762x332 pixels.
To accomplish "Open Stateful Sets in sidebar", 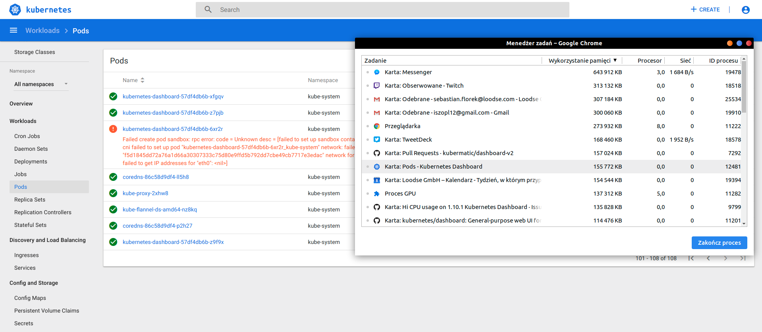I will tap(30, 225).
